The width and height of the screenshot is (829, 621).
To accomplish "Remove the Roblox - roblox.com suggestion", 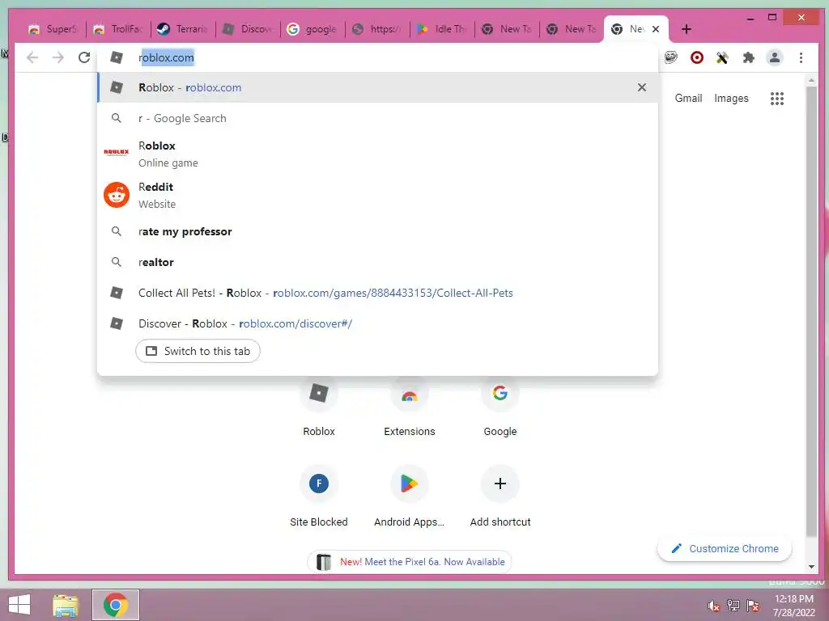I will coord(642,87).
